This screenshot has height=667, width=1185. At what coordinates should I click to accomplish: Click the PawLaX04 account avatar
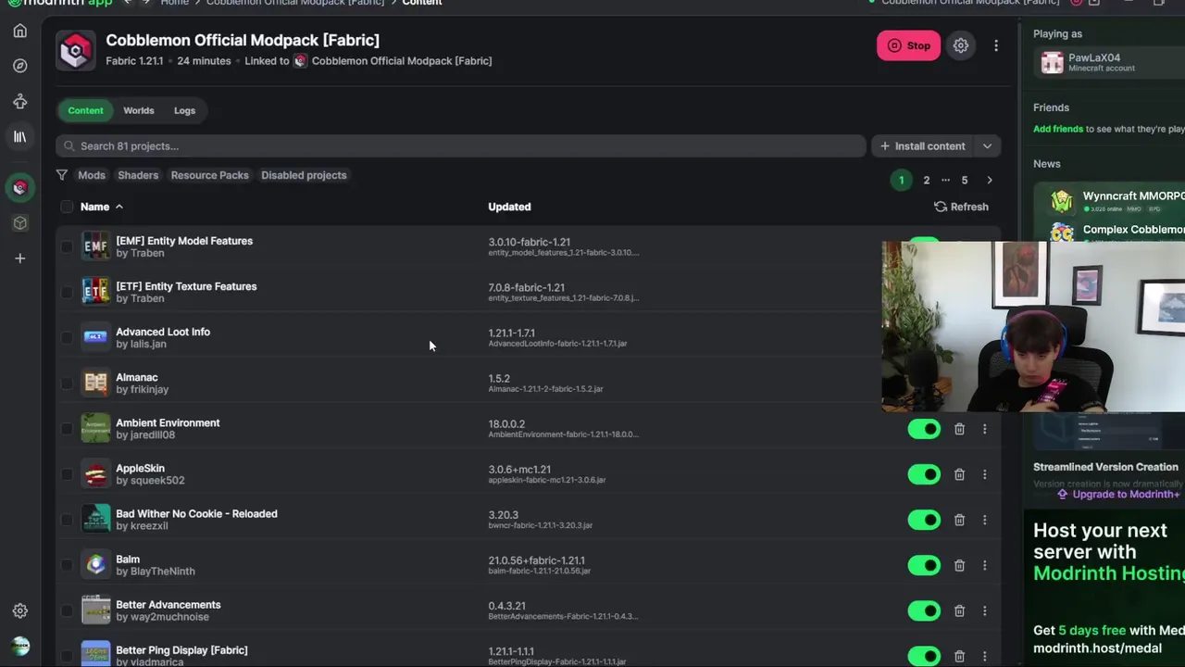[x=1053, y=63]
